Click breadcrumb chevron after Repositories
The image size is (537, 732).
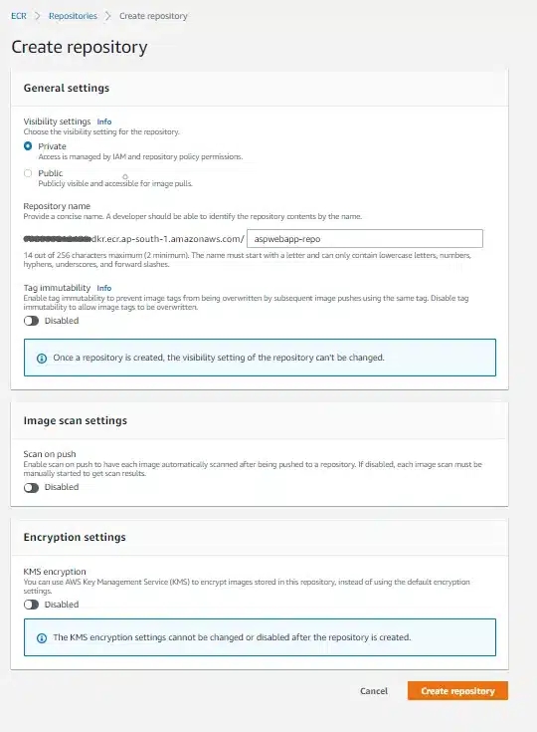pyautogui.click(x=108, y=16)
